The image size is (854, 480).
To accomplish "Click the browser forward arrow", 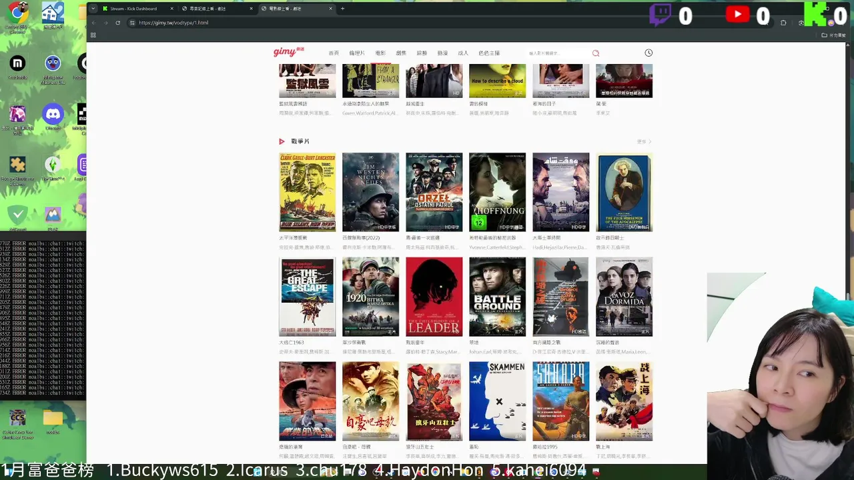I will [105, 23].
